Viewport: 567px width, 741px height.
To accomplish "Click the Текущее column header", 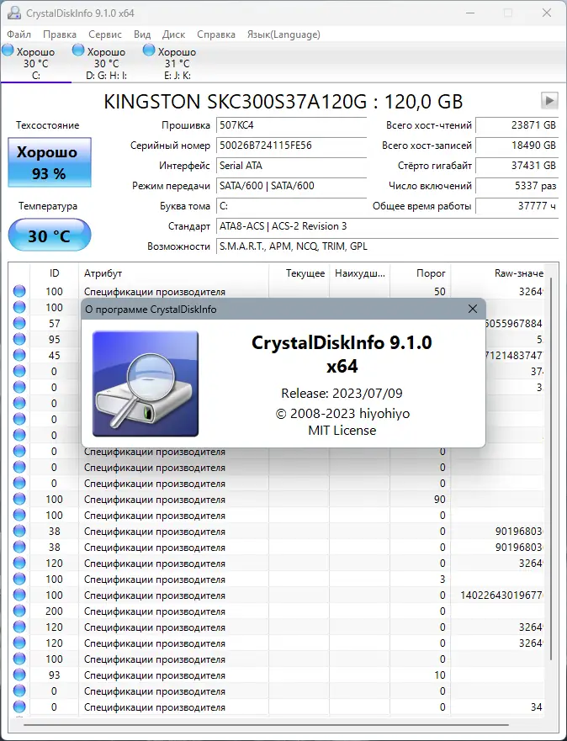I will 299,273.
